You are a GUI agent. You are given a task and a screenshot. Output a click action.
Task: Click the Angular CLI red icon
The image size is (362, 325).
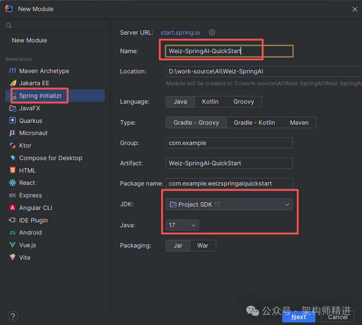(x=13, y=208)
